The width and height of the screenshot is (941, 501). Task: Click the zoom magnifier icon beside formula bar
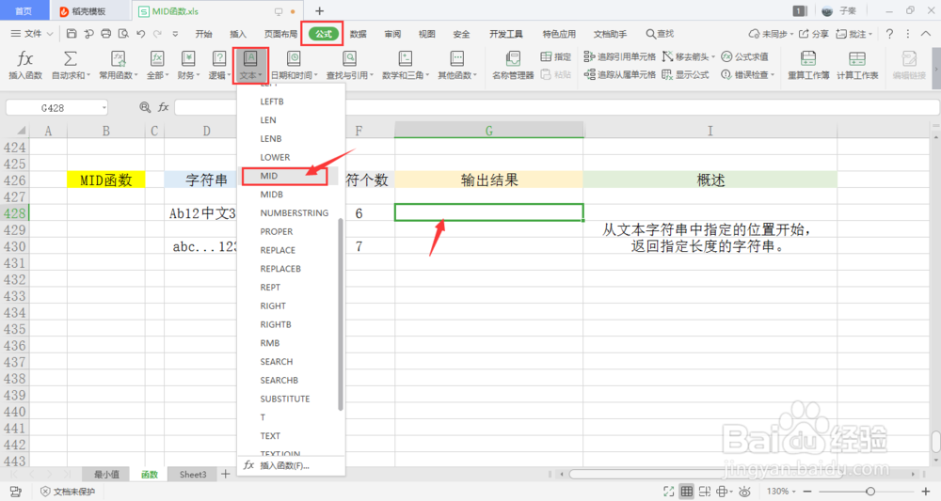(x=145, y=107)
